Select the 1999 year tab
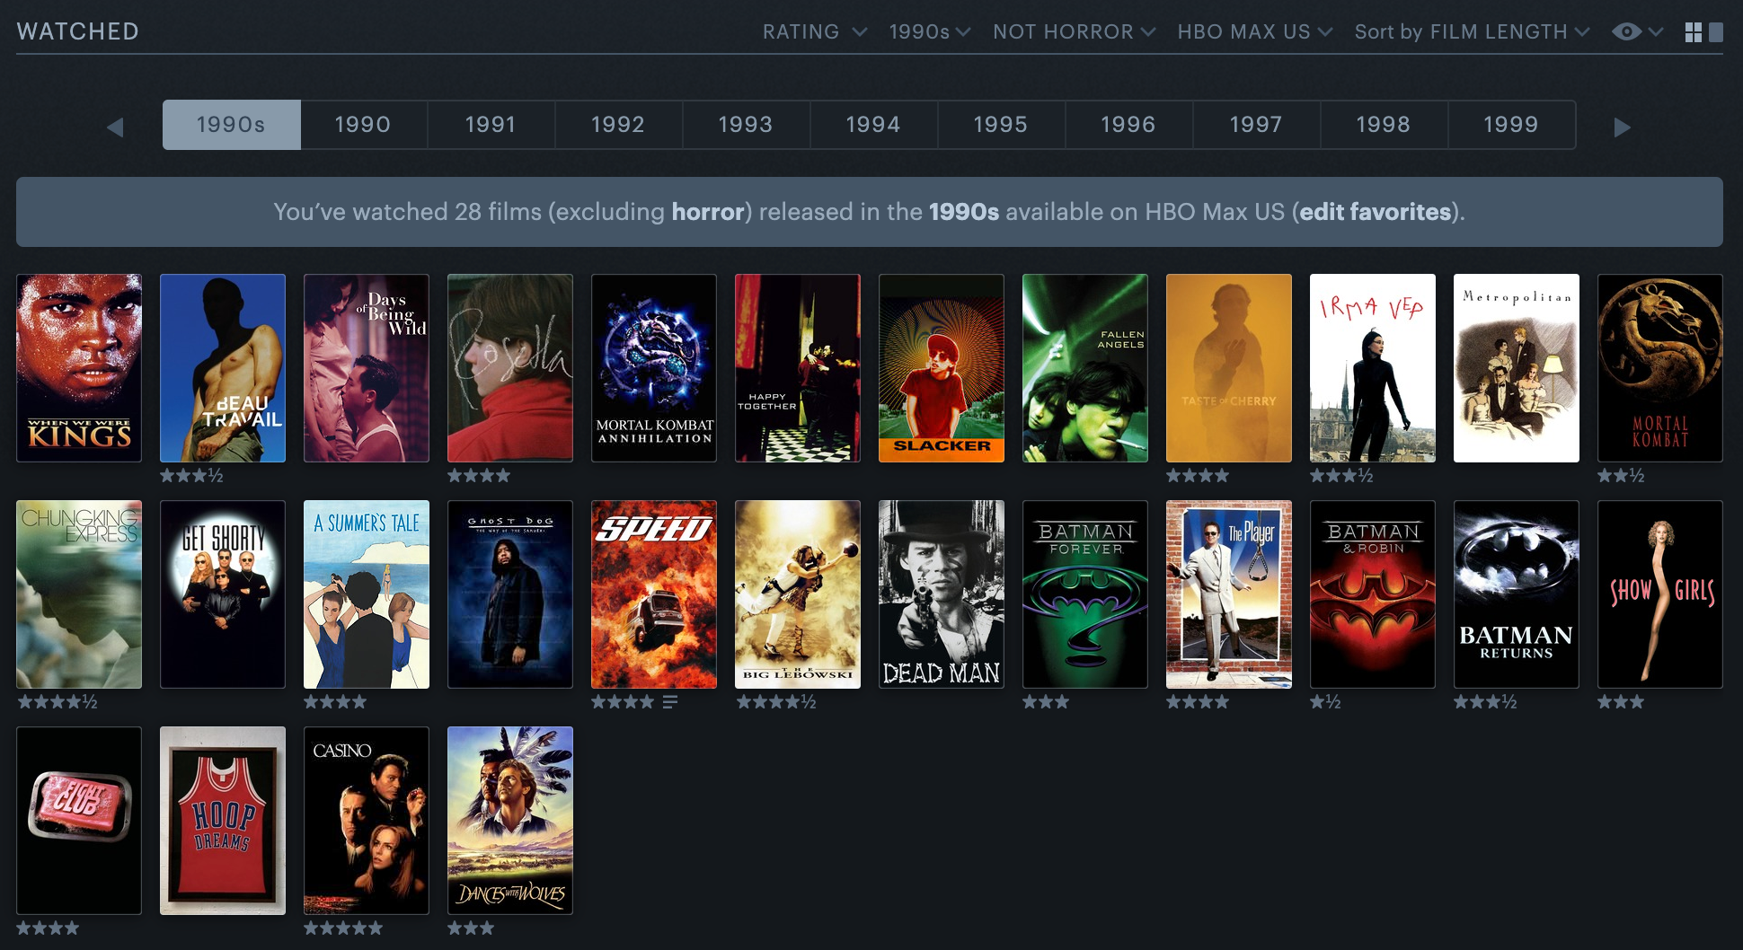Viewport: 1743px width, 950px height. tap(1511, 125)
